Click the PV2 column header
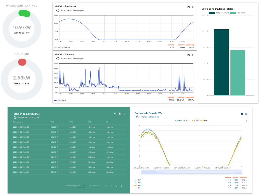The height and width of the screenshot is (195, 259). point(71,122)
